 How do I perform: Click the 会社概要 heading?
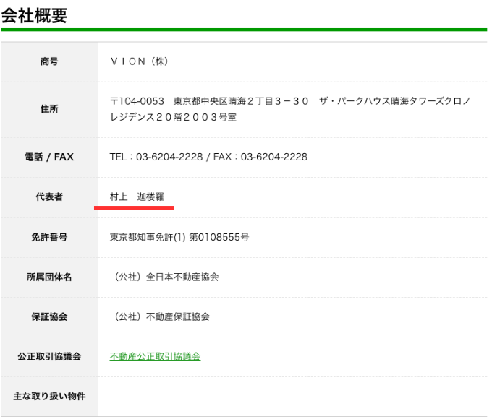pos(34,15)
